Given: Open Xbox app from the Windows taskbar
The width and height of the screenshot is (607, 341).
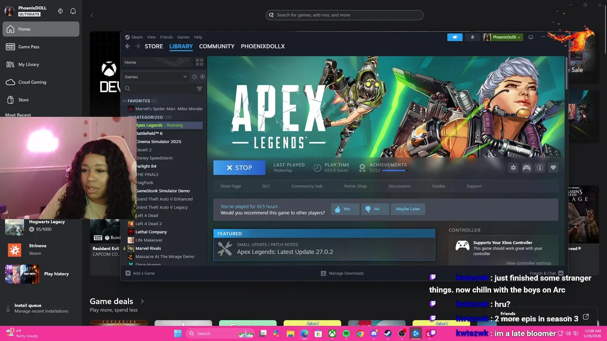Looking at the screenshot, I should point(332,333).
